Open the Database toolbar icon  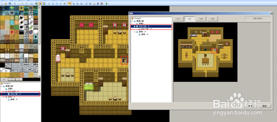coord(86,4)
